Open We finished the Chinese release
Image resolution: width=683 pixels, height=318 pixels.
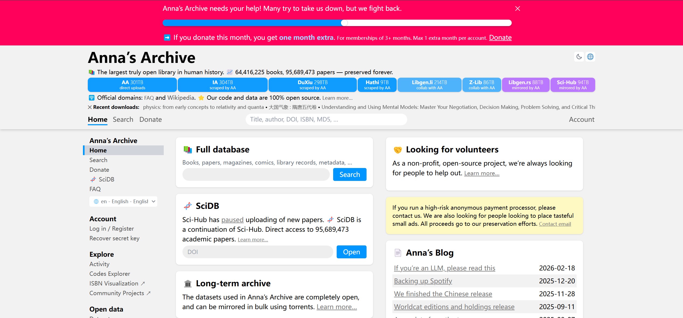(x=443, y=294)
